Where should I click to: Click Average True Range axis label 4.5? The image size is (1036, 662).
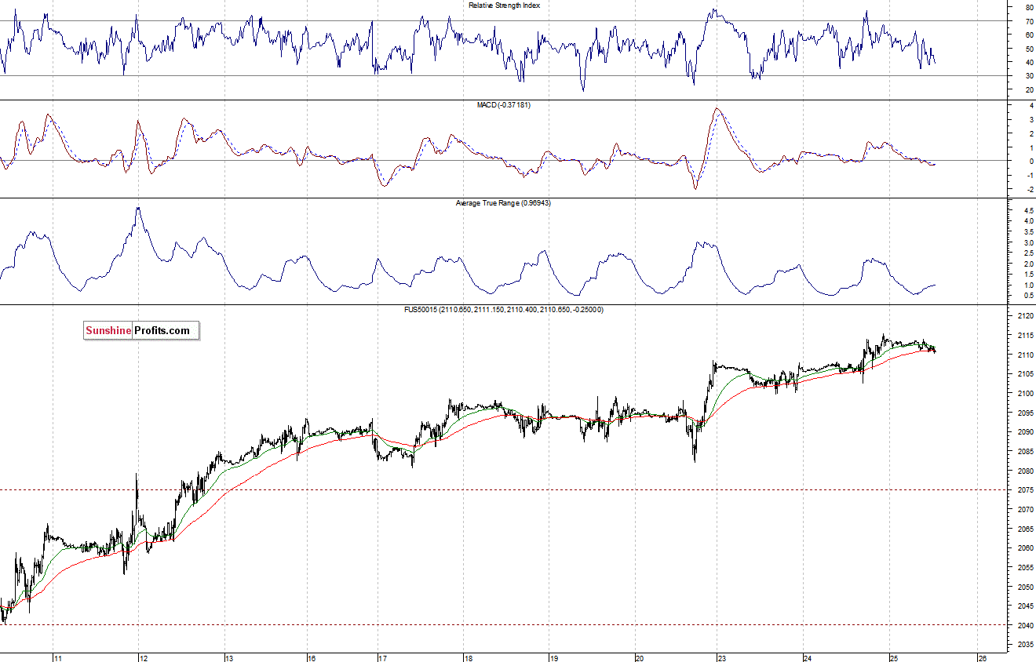tap(1027, 211)
